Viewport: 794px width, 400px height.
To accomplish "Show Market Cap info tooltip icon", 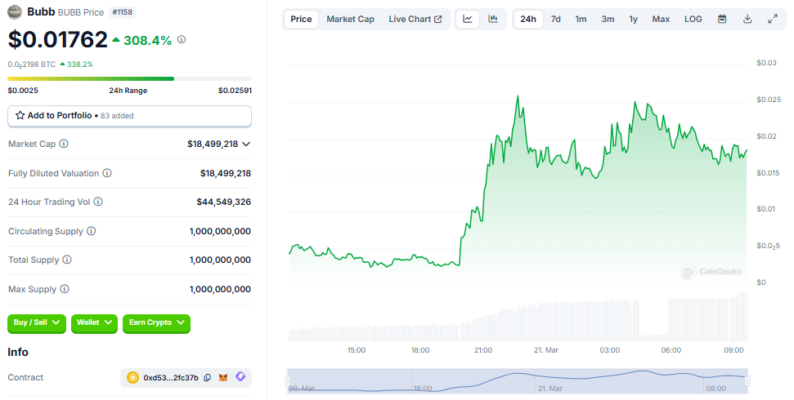I will (64, 144).
